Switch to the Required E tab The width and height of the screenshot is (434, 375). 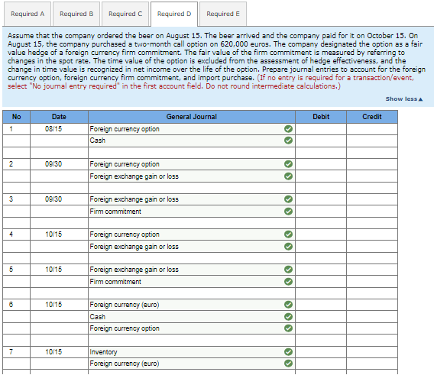[x=223, y=14]
